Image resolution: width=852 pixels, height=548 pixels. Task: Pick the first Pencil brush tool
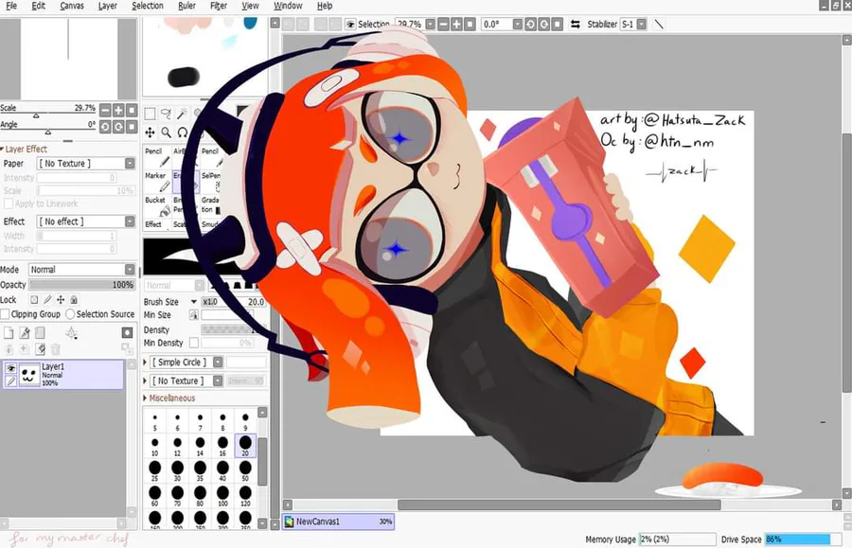point(157,157)
